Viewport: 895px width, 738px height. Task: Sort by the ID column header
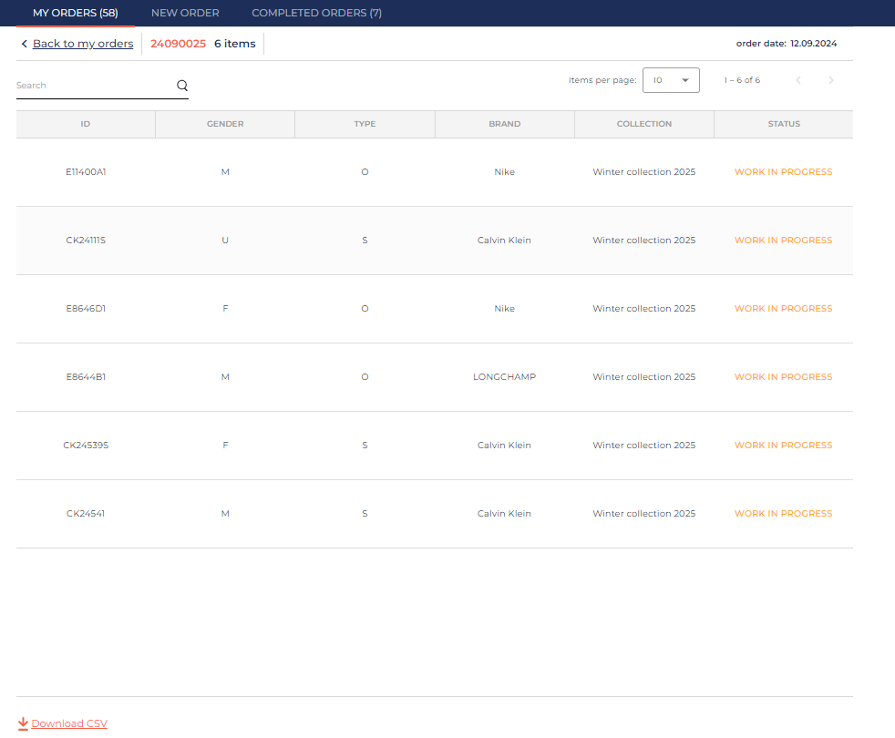pos(86,124)
